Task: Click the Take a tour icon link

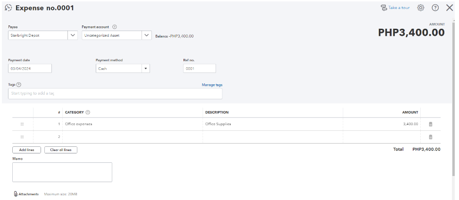Action: coord(384,8)
